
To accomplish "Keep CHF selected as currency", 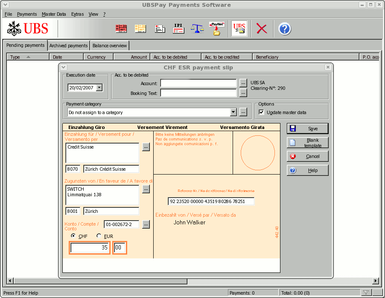I will tap(73, 236).
